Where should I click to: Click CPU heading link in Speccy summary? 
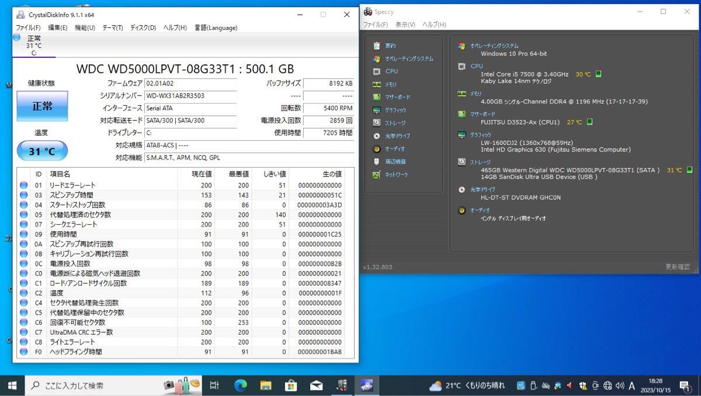coord(477,66)
